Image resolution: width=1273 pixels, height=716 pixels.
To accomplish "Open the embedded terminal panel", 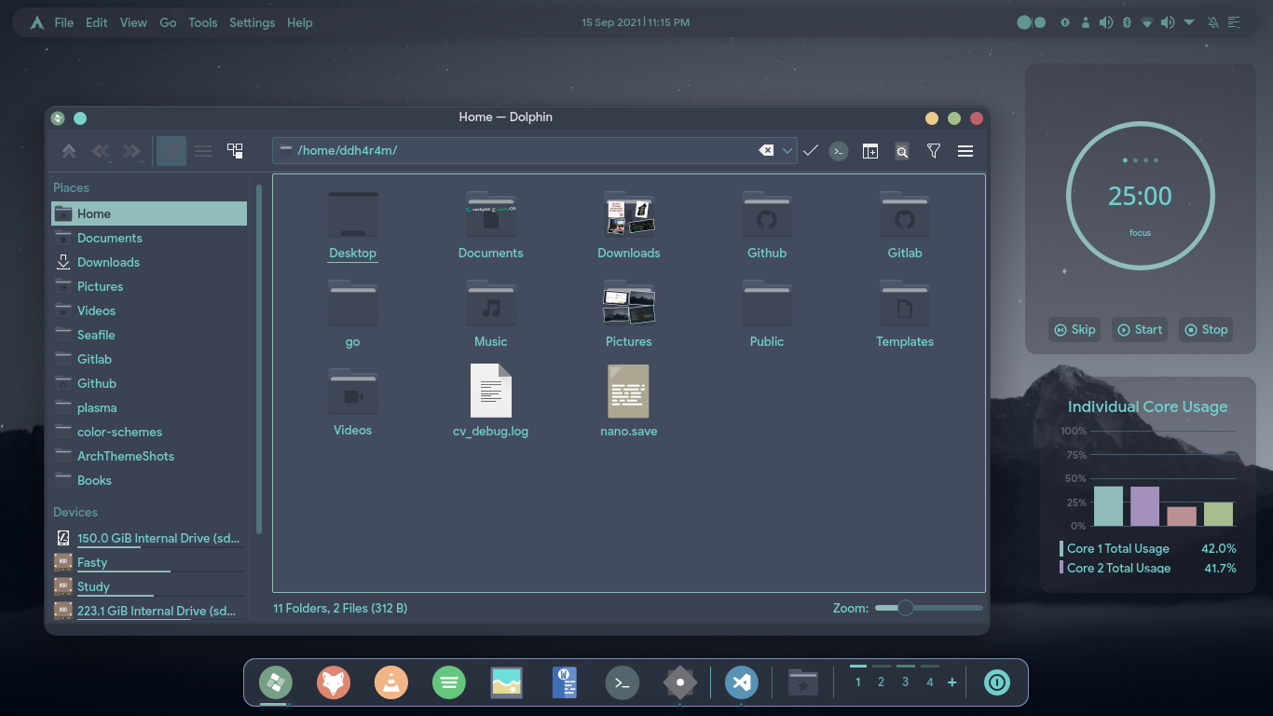I will click(x=839, y=151).
